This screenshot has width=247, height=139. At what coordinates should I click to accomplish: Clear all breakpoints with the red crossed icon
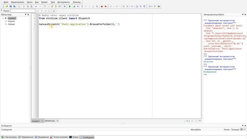click(105, 7)
